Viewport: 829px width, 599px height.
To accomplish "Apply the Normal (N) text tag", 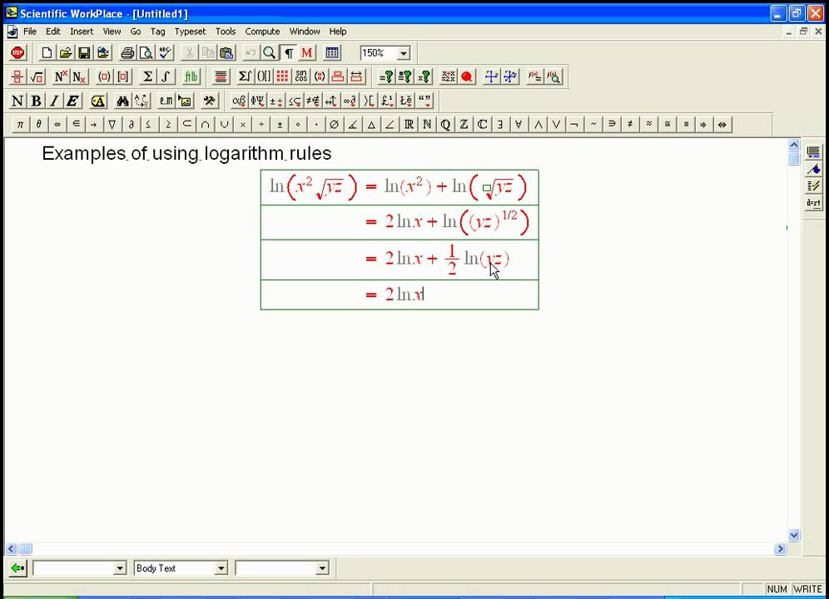I will click(17, 101).
